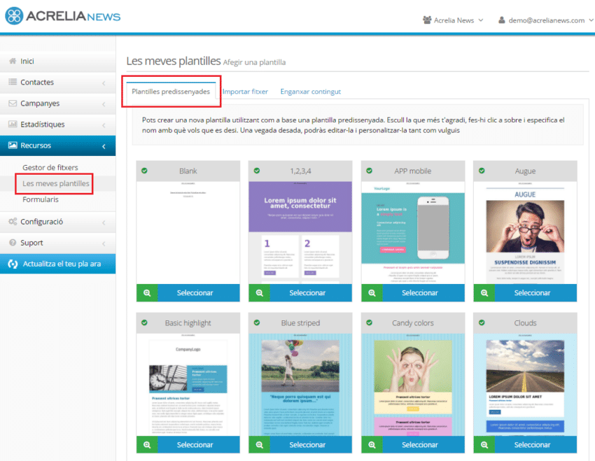This screenshot has width=595, height=461.
Task: Click the green check on Blue striped template
Action: pos(257,322)
